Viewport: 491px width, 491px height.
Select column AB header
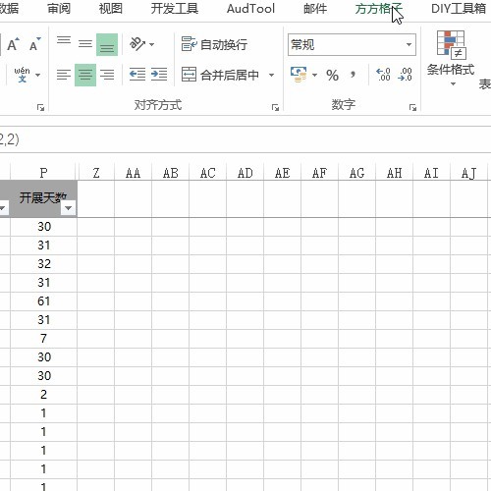[x=170, y=173]
